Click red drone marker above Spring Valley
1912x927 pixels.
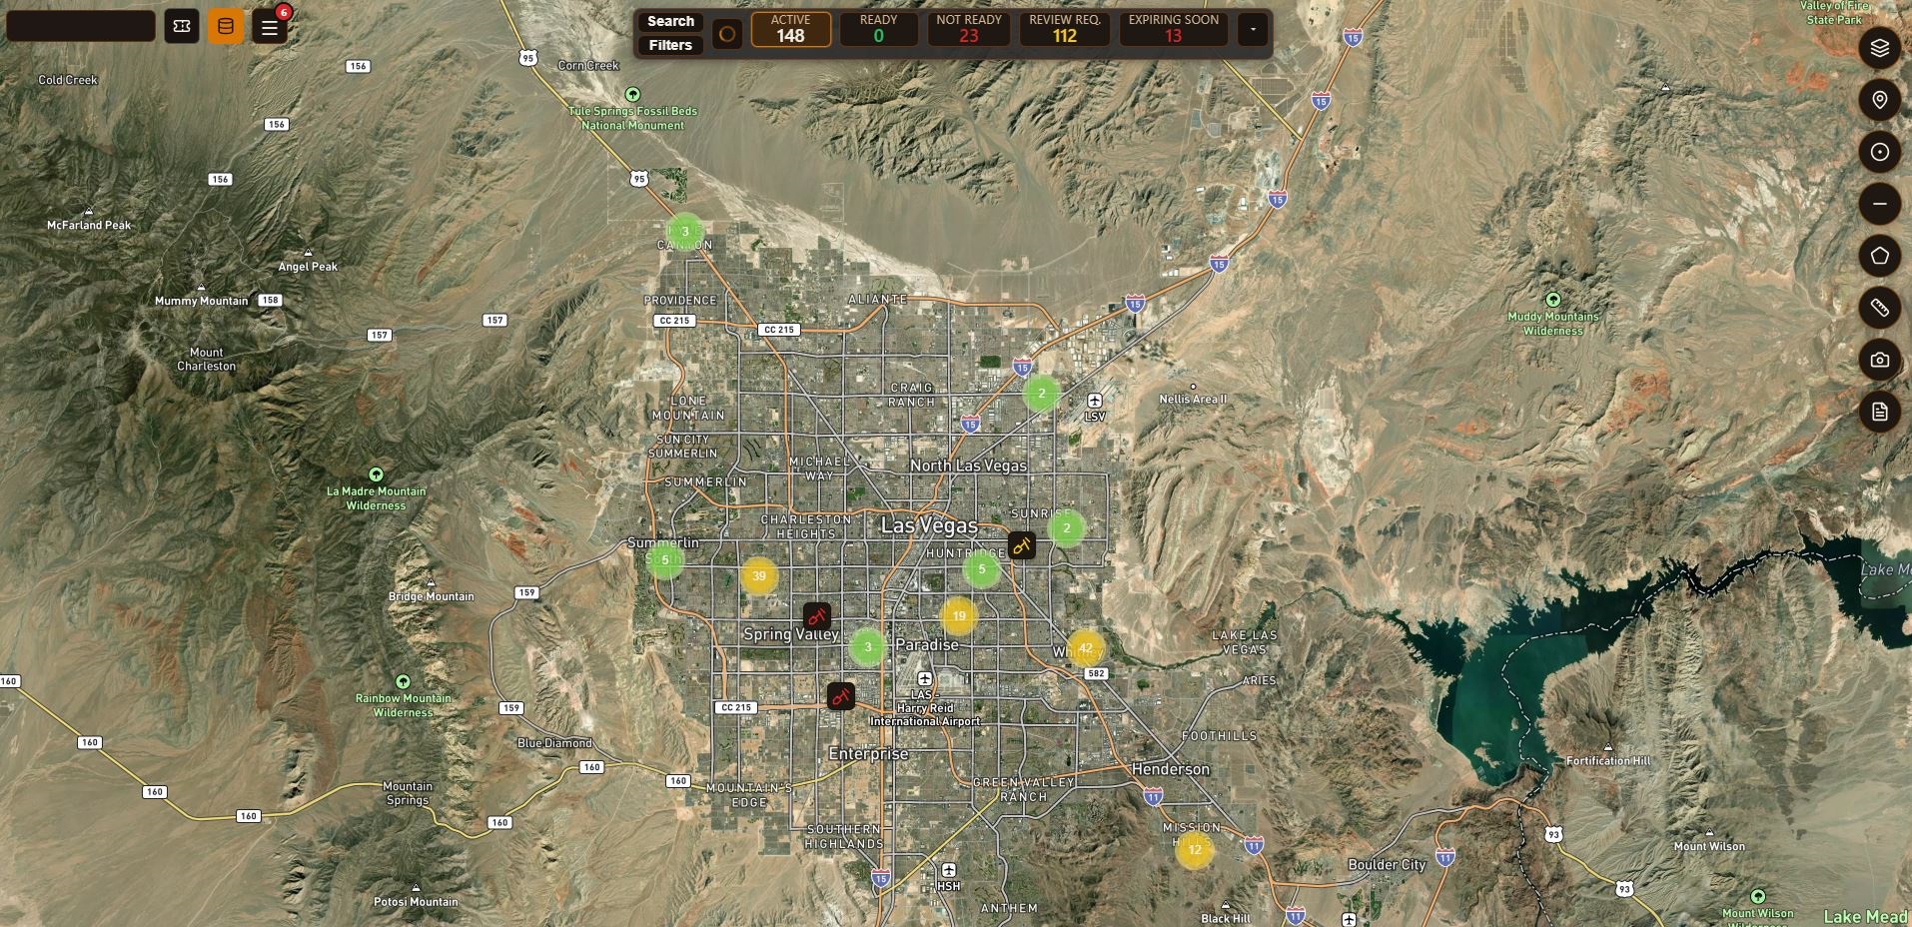click(x=817, y=616)
